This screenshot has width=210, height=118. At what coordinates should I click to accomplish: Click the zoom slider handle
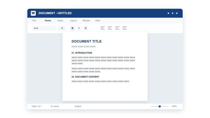tap(160, 106)
